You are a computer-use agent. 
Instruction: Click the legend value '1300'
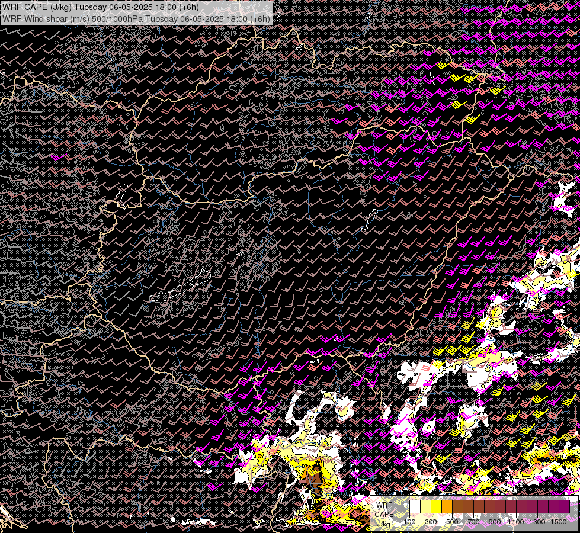point(537,522)
